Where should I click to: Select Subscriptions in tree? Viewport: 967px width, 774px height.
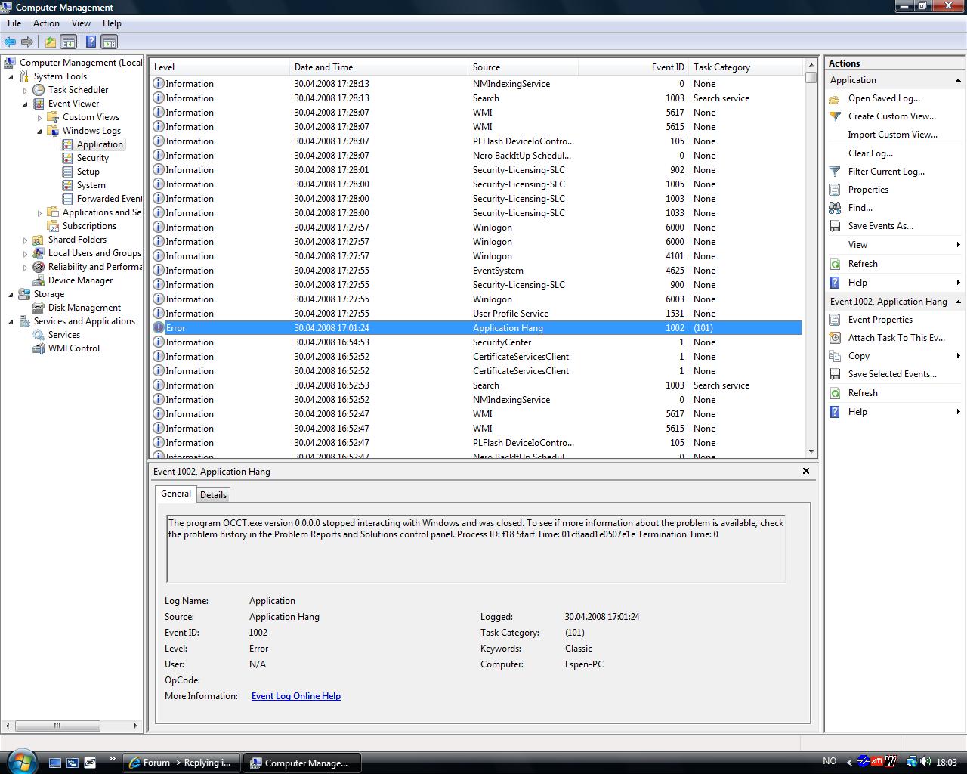point(89,226)
